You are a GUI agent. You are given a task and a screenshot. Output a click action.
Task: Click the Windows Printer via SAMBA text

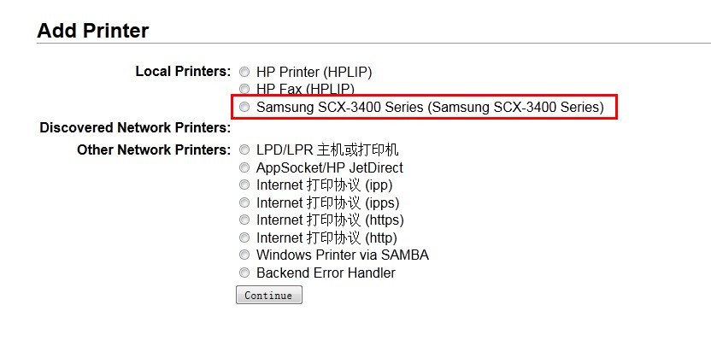point(342,255)
